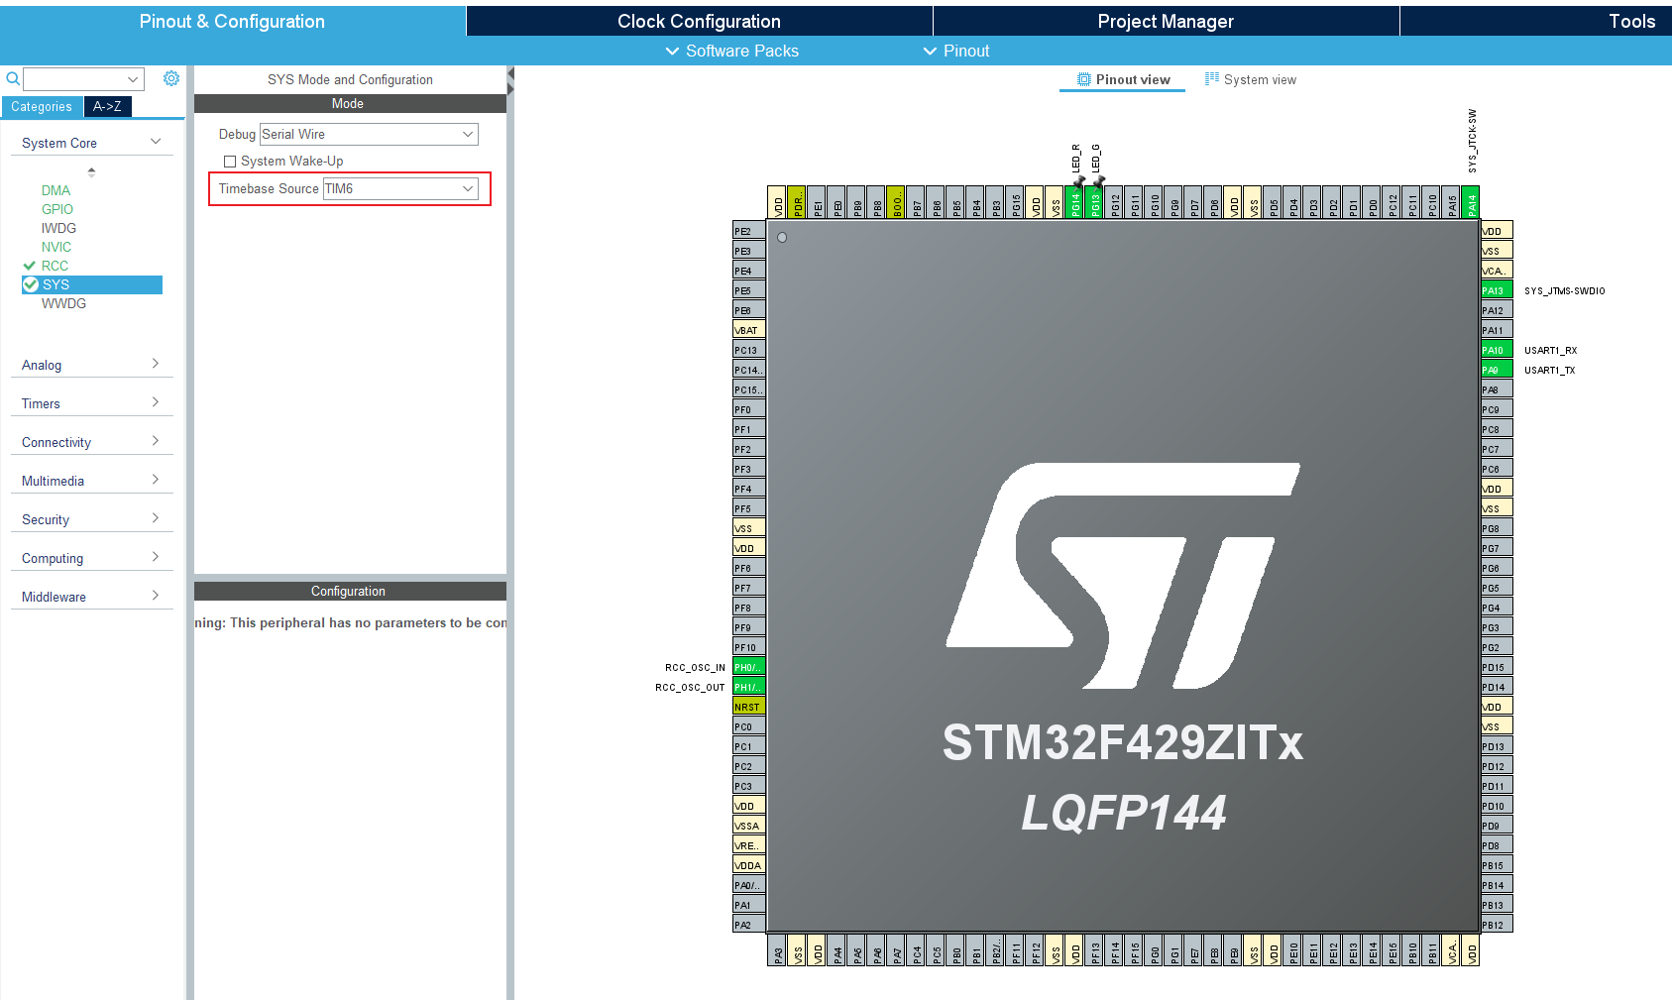
Task: Select the BOOT0 pin at top
Action: 896,202
